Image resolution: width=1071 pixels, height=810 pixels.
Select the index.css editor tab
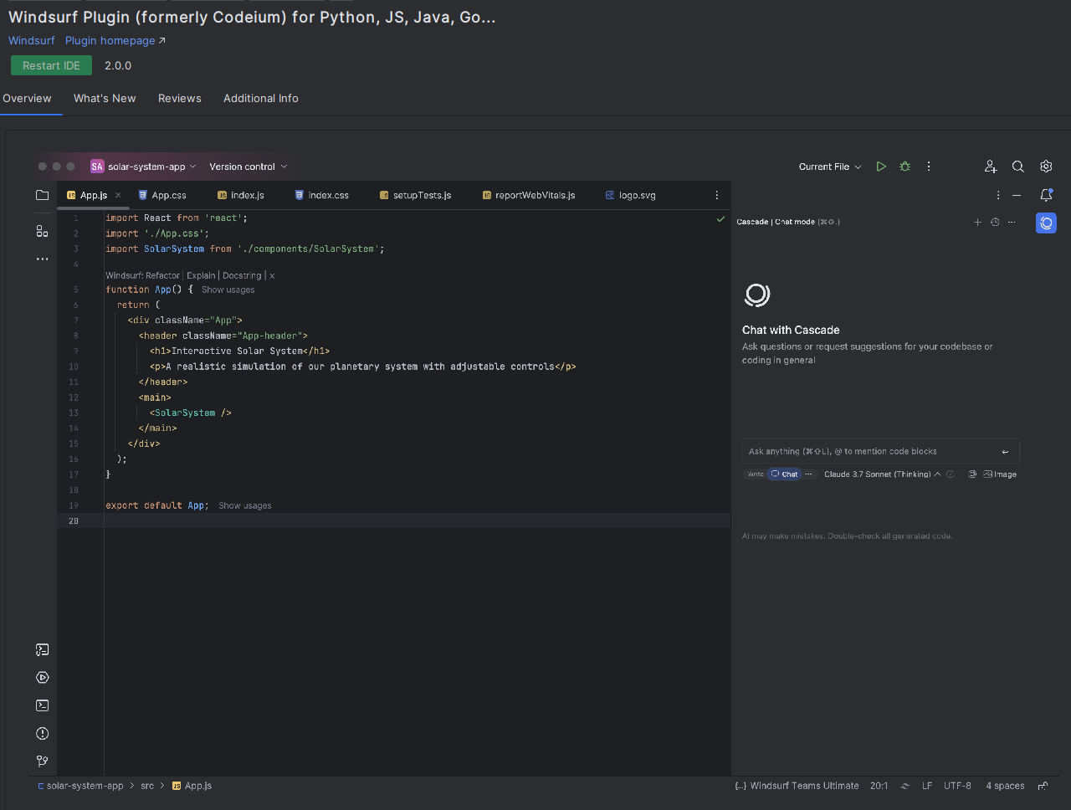[322, 195]
